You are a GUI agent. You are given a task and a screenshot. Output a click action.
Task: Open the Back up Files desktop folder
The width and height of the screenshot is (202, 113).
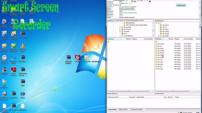click(86, 59)
